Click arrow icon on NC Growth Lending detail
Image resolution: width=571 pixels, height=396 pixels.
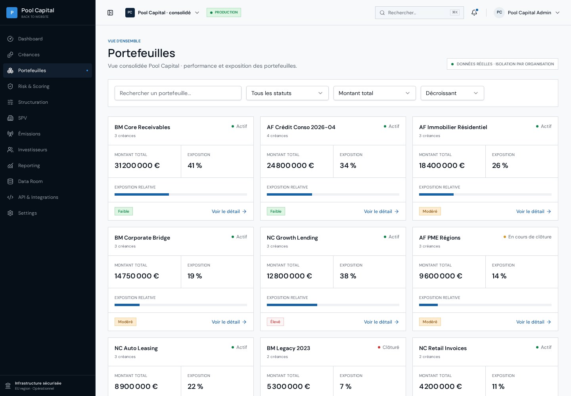click(x=397, y=322)
